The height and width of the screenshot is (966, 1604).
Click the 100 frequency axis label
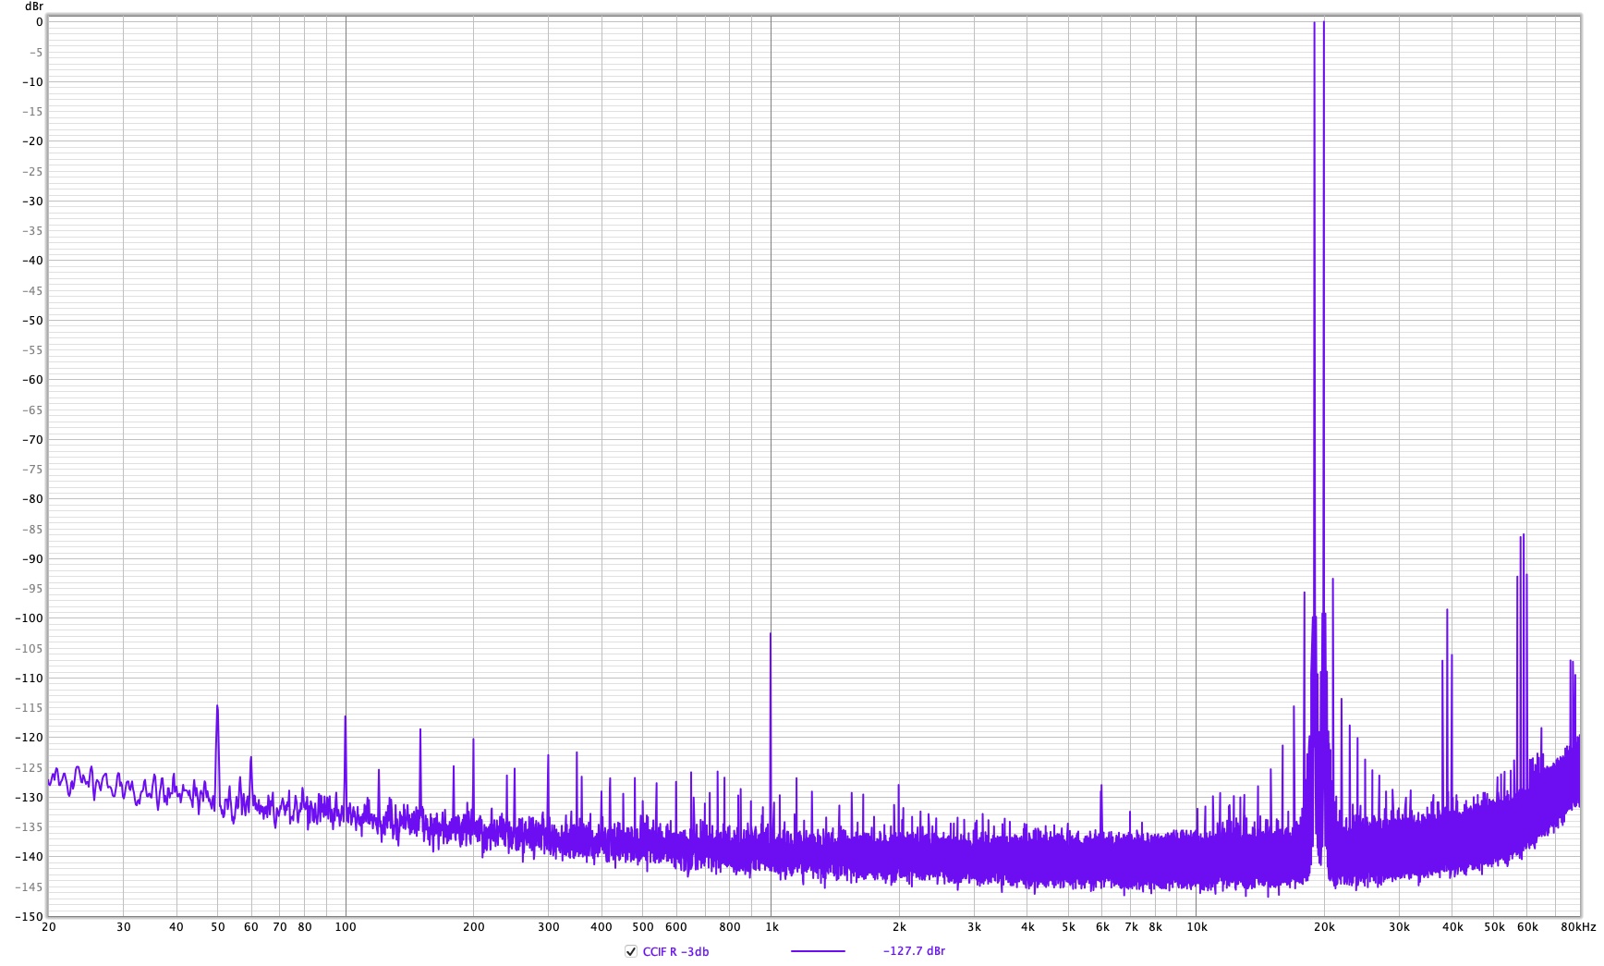coord(346,927)
